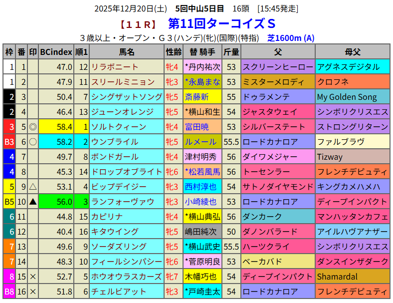Screen dimensions: 393x303
Task: Click the 順1 column header
Action: click(82, 52)
